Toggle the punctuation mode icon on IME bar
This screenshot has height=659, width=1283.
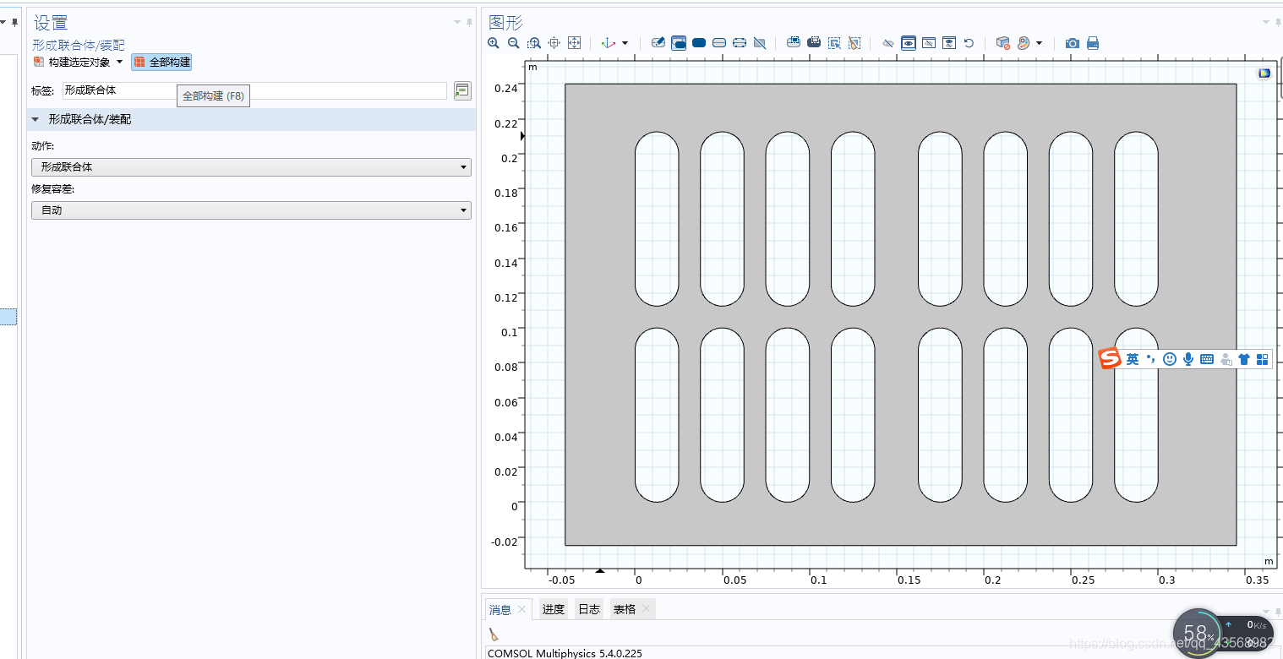pos(1151,359)
